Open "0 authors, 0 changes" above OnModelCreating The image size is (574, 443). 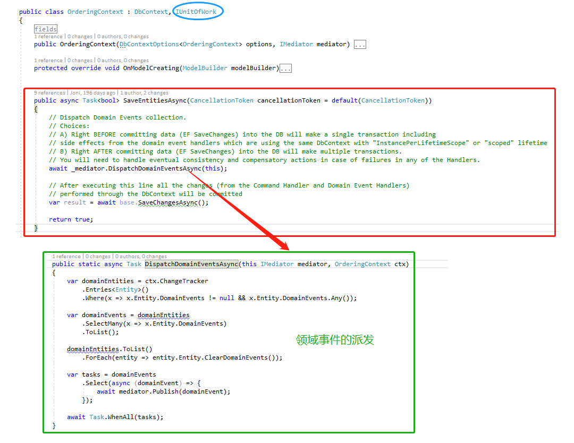coord(123,61)
